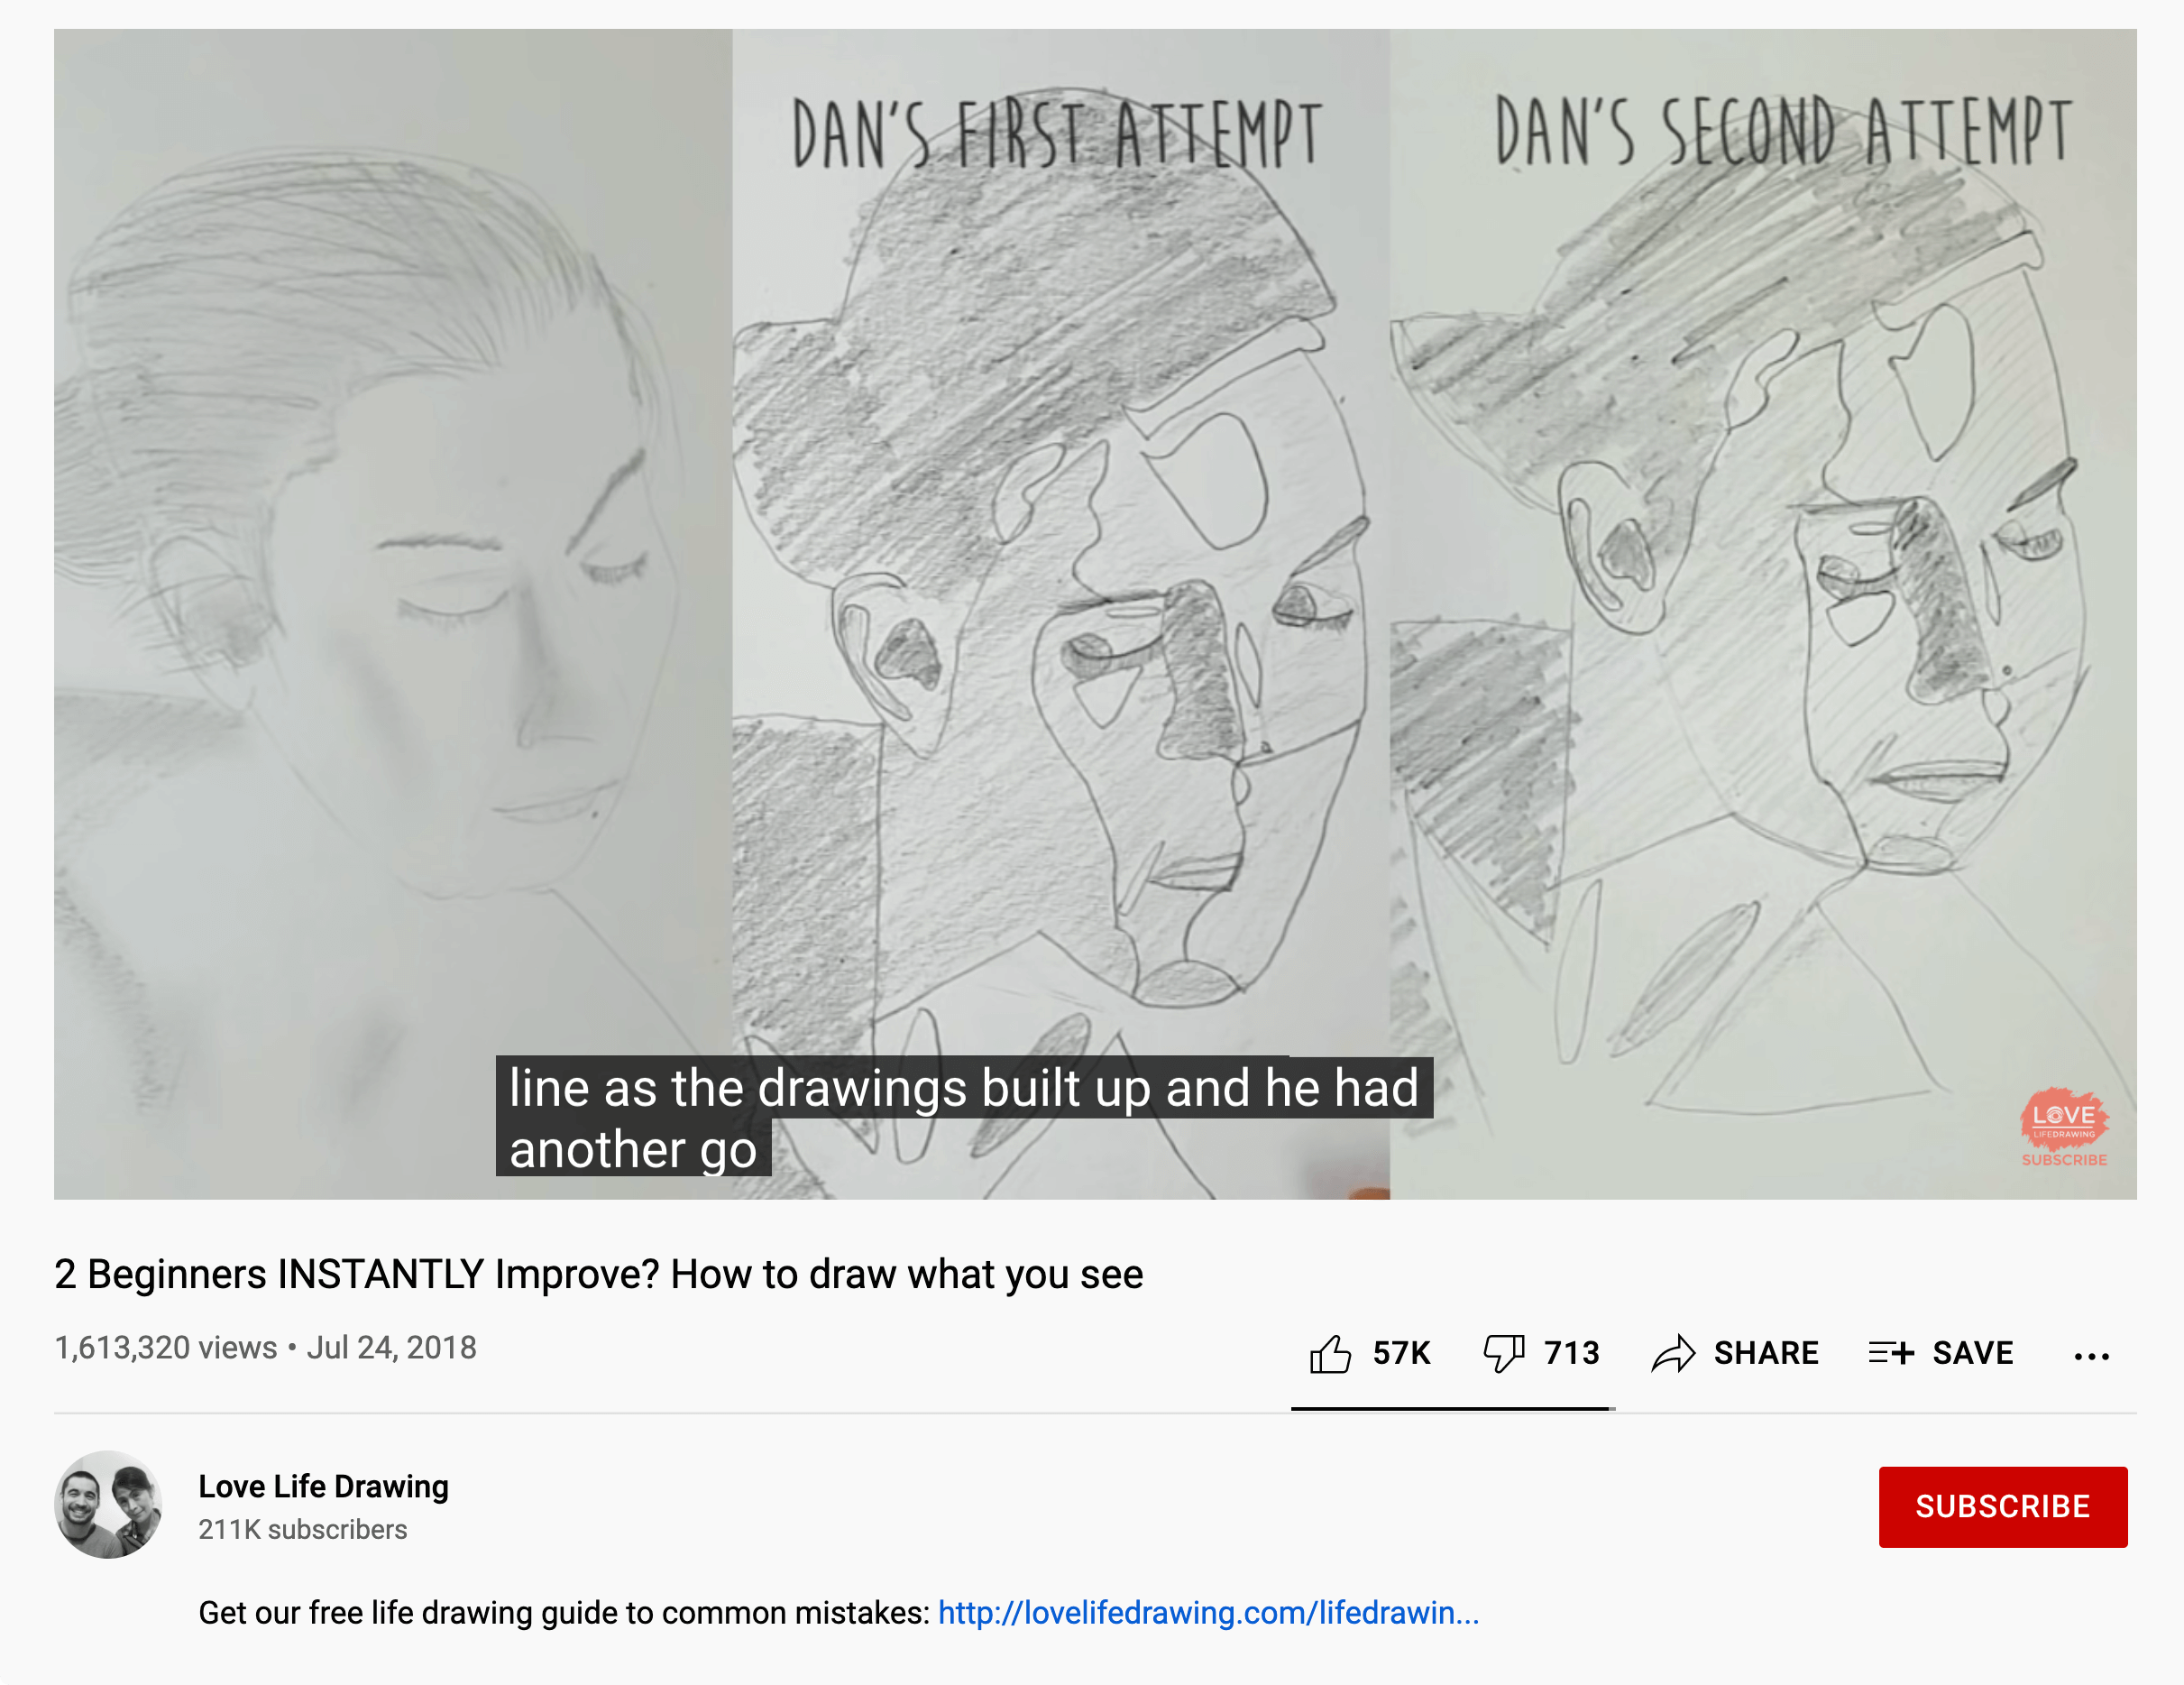Open the three-dot more actions menu
This screenshot has height=1685, width=2184.
(x=2091, y=1357)
